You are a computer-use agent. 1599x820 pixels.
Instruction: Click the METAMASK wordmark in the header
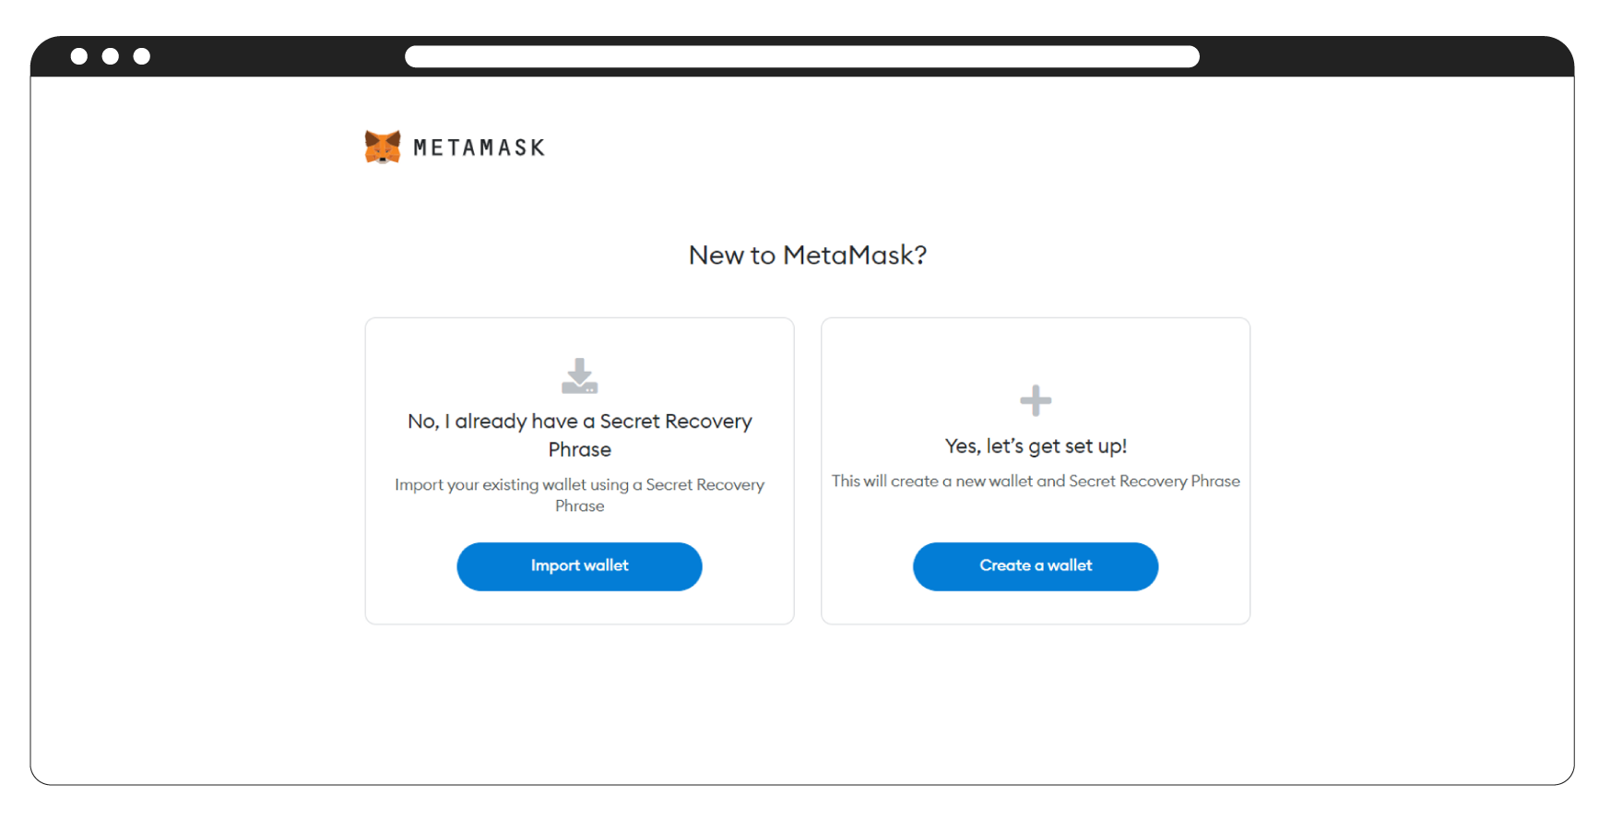(x=480, y=146)
